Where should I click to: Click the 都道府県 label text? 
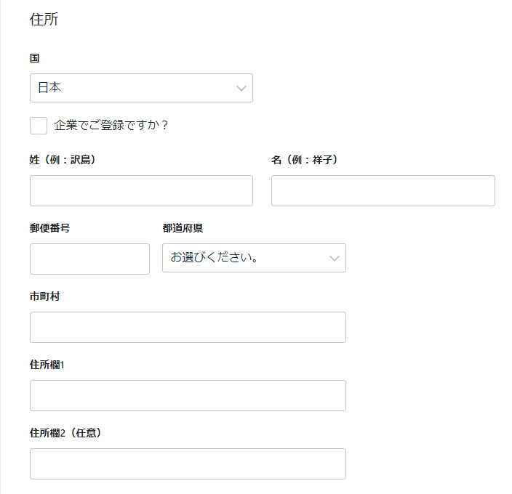tap(183, 228)
